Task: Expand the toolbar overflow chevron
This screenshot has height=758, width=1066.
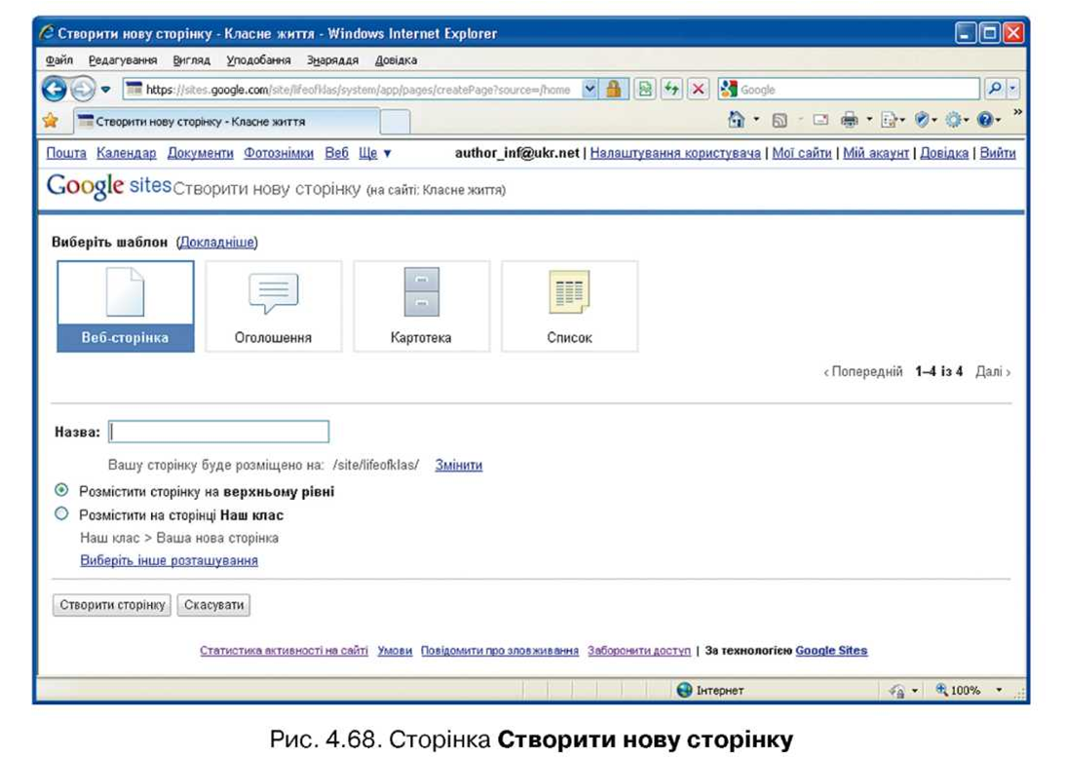Action: pos(1017,112)
